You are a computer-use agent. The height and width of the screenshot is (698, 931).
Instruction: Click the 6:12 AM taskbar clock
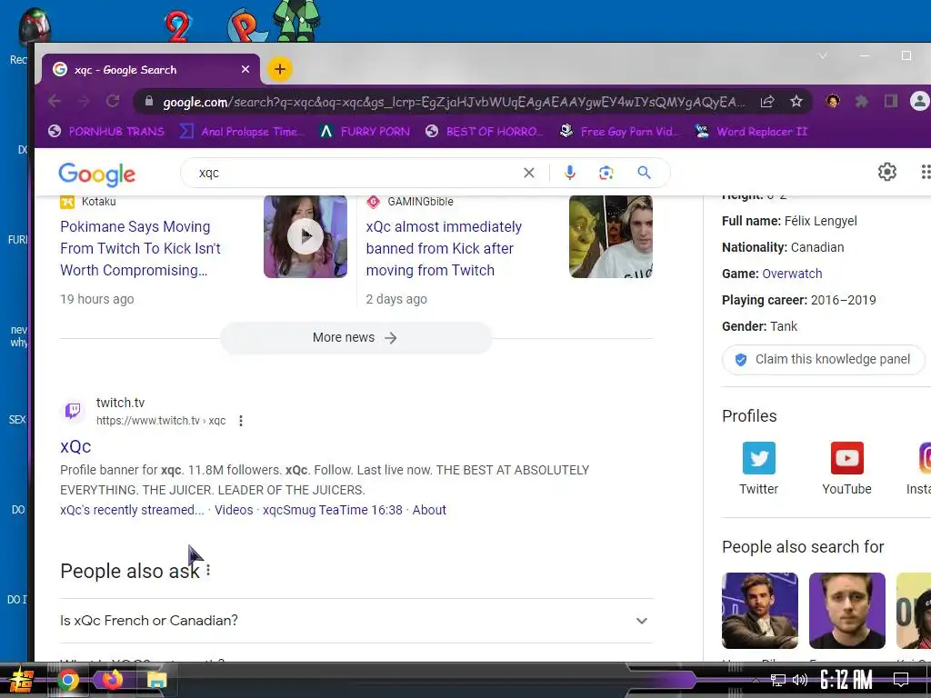click(x=846, y=679)
